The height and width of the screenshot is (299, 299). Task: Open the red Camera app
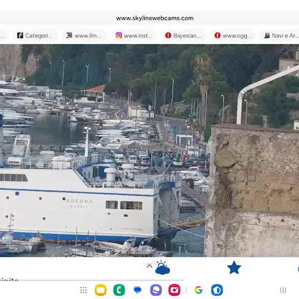point(174,290)
